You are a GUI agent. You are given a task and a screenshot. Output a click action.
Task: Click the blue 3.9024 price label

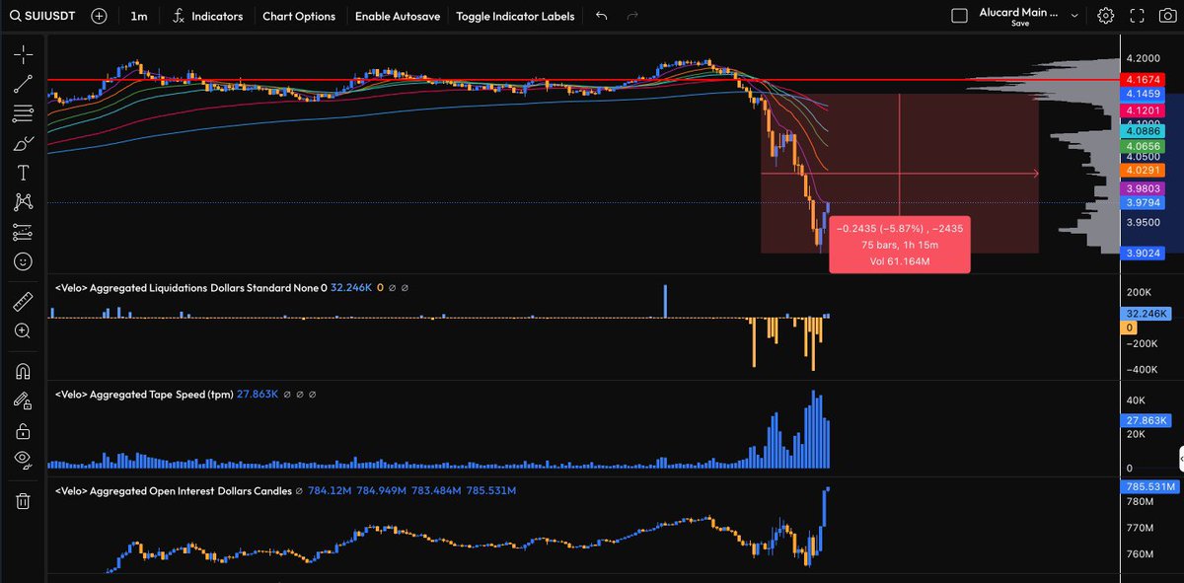click(x=1142, y=253)
